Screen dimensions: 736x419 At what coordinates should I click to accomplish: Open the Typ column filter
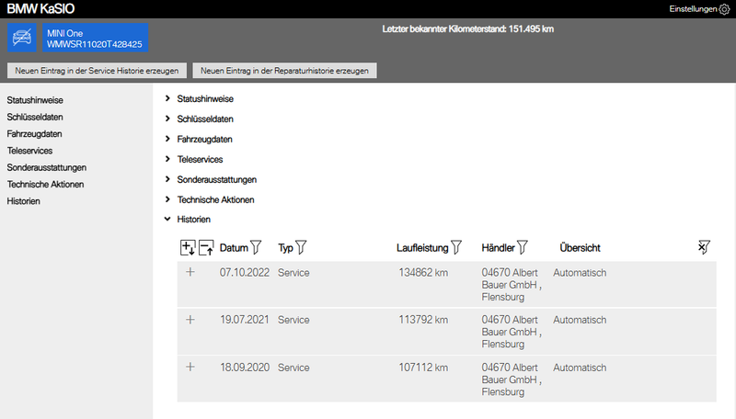pyautogui.click(x=301, y=247)
